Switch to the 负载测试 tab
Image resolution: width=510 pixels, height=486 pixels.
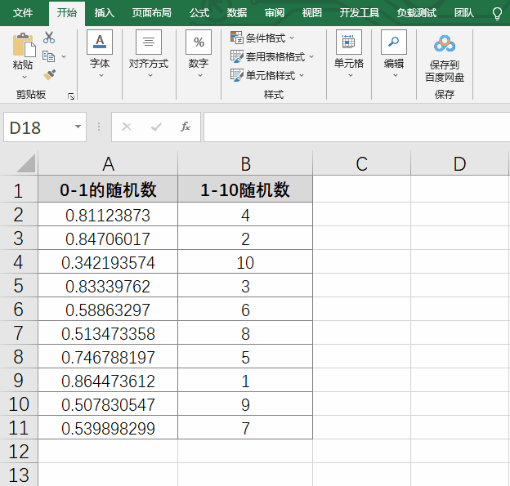click(416, 13)
